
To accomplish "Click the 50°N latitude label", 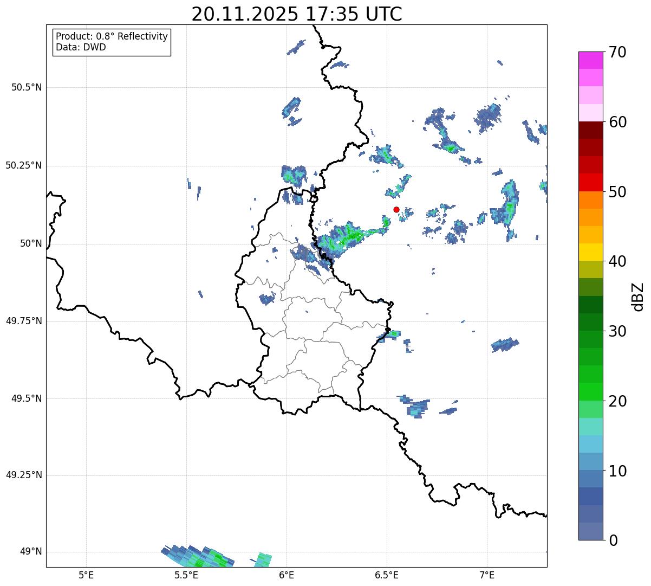I will pos(31,243).
